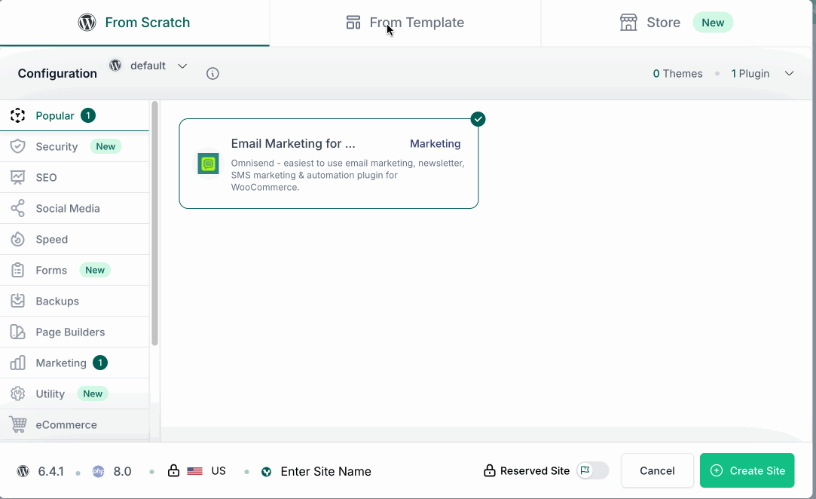Click the eCommerce shopping cart icon
Image resolution: width=816 pixels, height=499 pixels.
(18, 425)
